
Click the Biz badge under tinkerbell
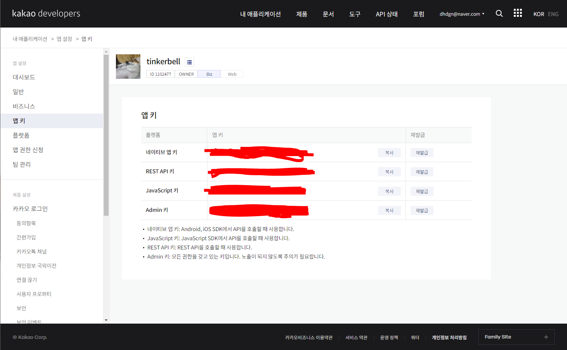point(209,74)
